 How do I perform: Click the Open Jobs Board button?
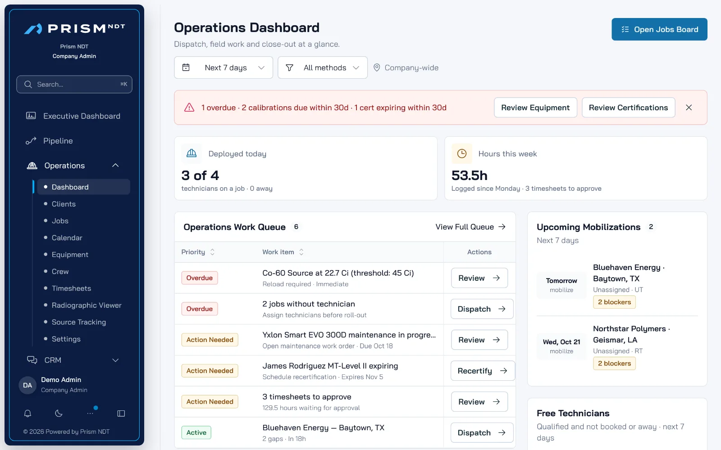pos(659,29)
